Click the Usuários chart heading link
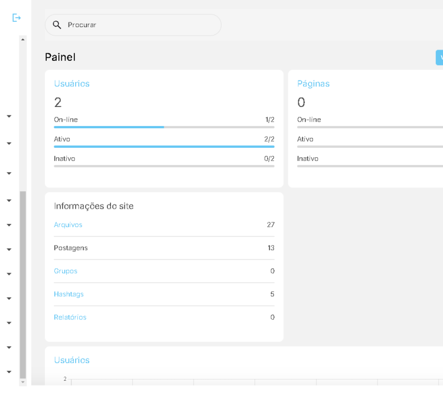 pyautogui.click(x=71, y=360)
